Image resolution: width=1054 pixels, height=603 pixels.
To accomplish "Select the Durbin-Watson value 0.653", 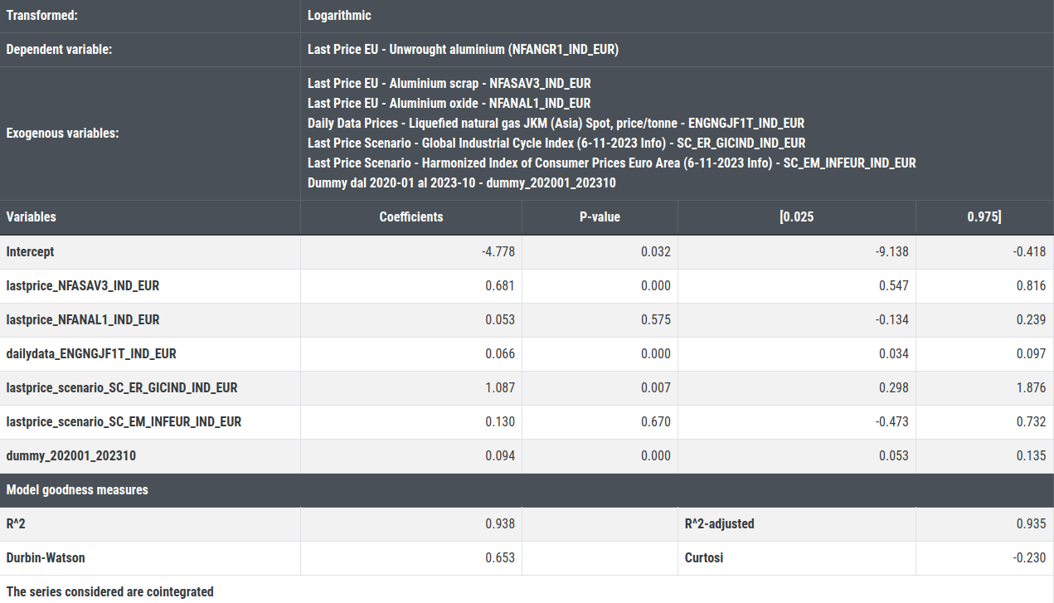I will [x=500, y=557].
